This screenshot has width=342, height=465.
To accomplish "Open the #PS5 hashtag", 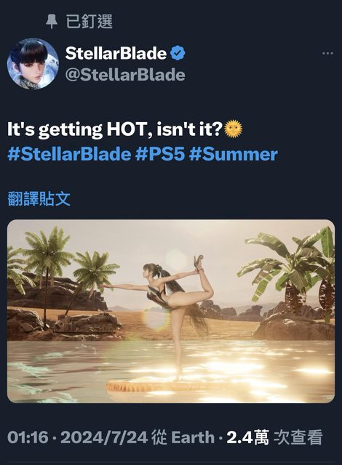I will pyautogui.click(x=160, y=154).
